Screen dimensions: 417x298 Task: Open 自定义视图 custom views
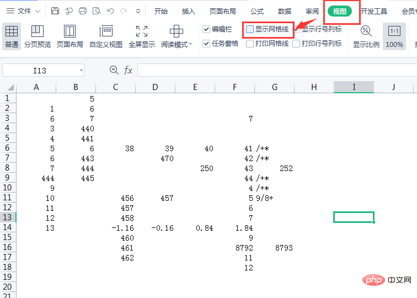106,36
